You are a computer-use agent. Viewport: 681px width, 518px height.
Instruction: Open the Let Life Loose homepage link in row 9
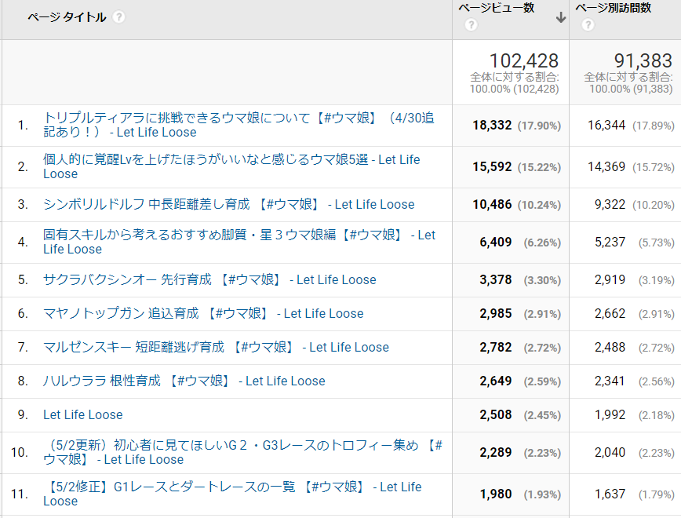click(x=83, y=414)
